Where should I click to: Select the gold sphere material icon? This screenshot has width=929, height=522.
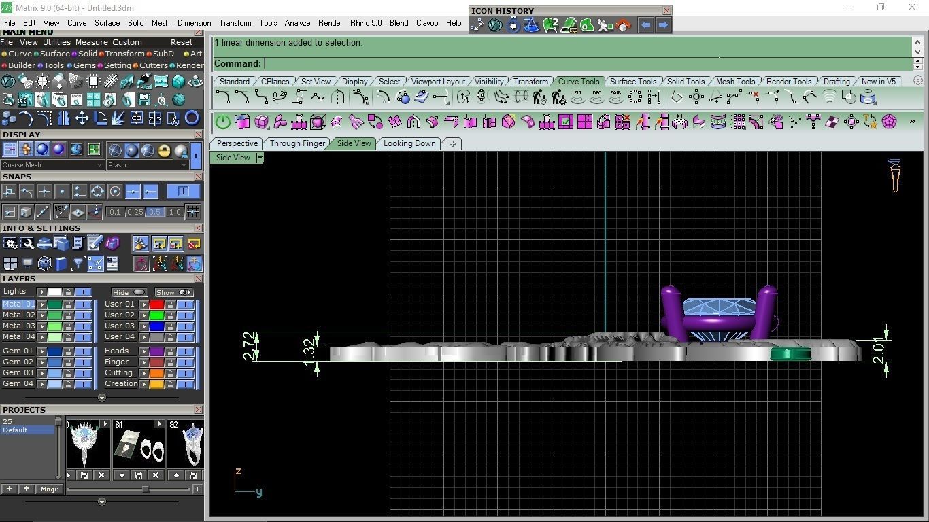click(x=164, y=150)
